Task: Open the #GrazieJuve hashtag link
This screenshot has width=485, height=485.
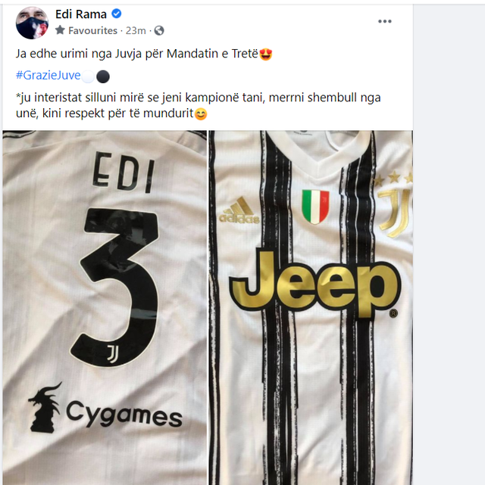Action: [48, 76]
